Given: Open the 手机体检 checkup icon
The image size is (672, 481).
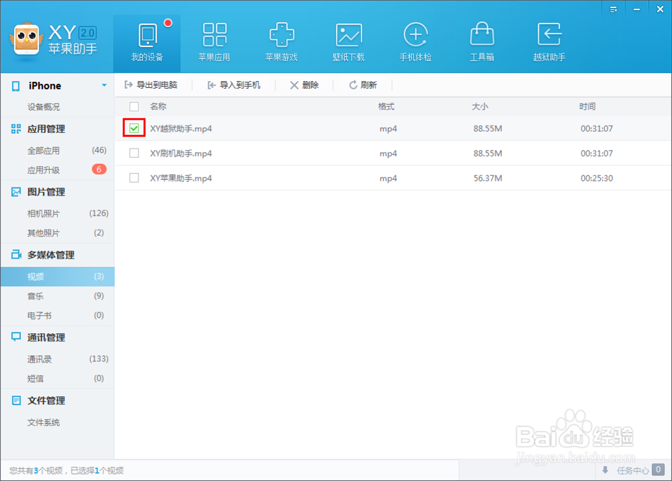Looking at the screenshot, I should (x=416, y=35).
